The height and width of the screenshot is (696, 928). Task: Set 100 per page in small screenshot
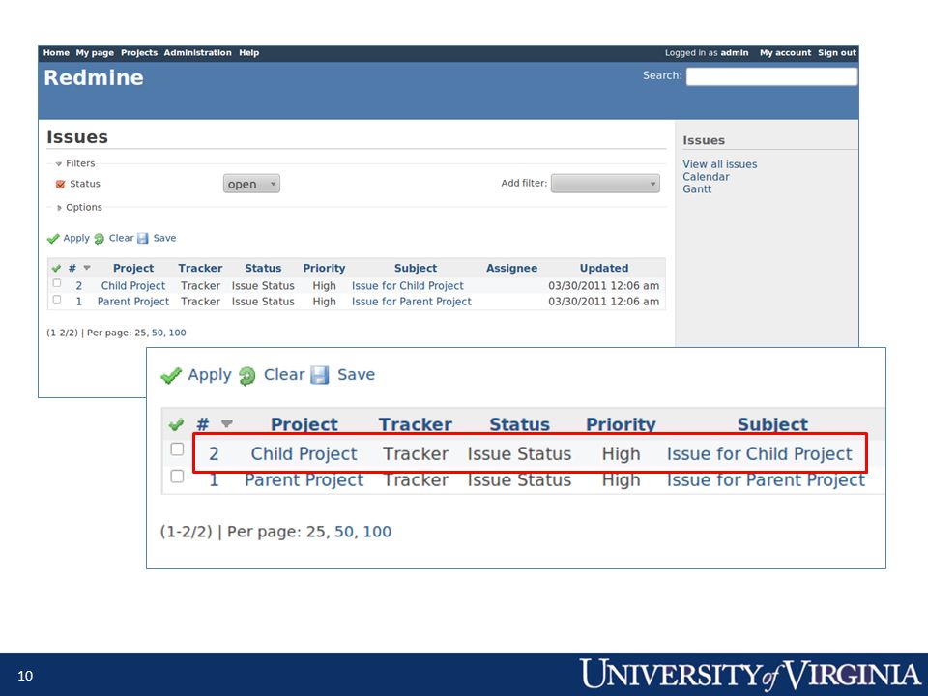pyautogui.click(x=177, y=333)
